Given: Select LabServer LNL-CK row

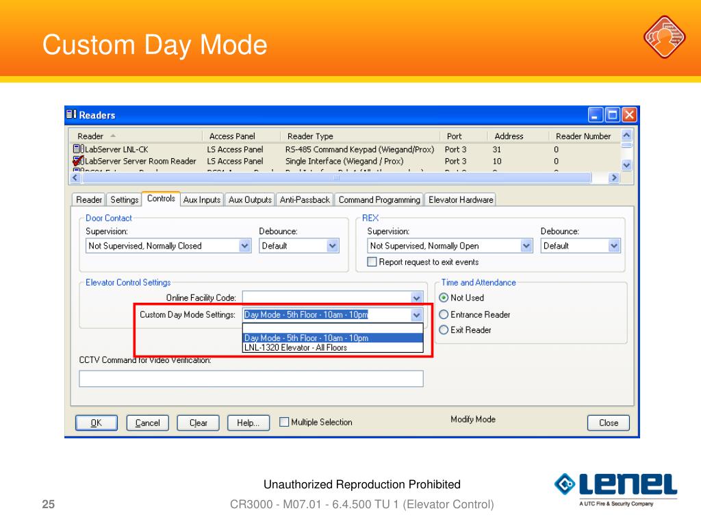Looking at the screenshot, I should coord(345,149).
